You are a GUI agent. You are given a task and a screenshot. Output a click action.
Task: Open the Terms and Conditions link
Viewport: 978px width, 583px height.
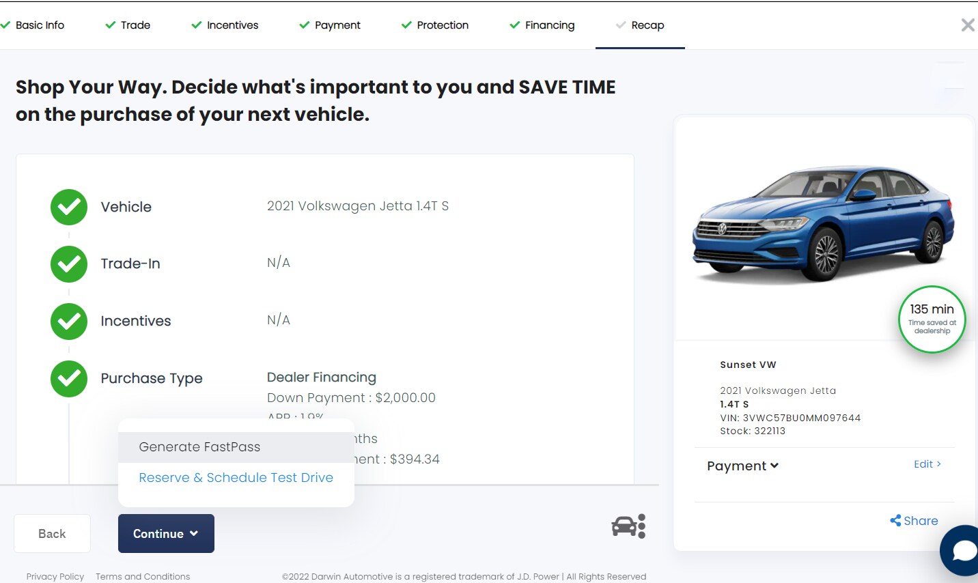pos(143,577)
